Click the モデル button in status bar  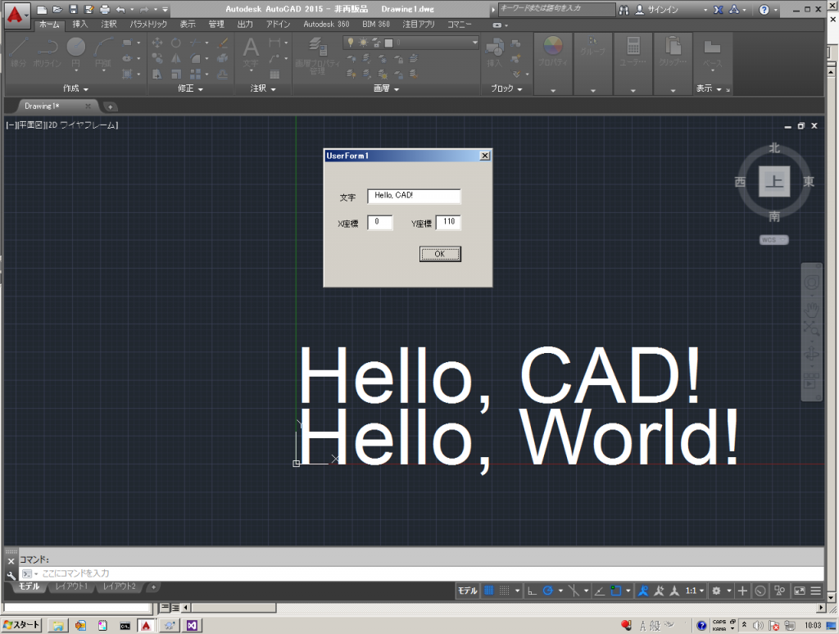(468, 591)
